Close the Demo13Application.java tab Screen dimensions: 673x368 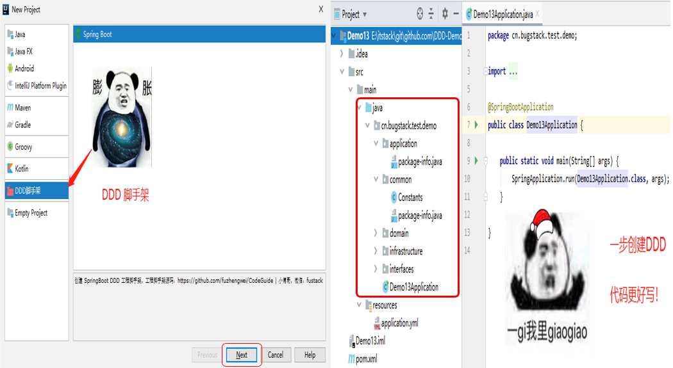(537, 14)
